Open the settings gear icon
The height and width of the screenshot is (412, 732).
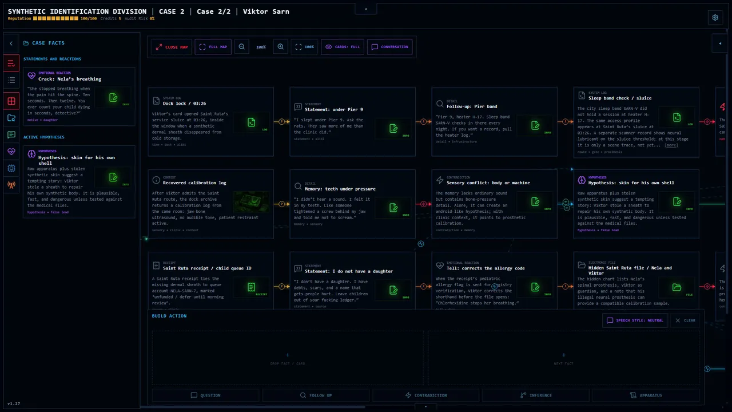(x=715, y=18)
